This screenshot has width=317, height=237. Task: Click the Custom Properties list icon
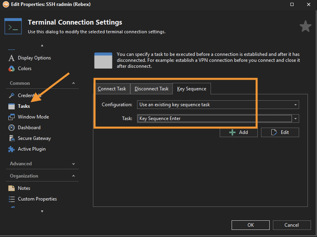[11, 199]
